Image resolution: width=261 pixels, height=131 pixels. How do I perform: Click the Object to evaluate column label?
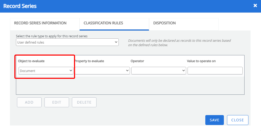(x=31, y=61)
